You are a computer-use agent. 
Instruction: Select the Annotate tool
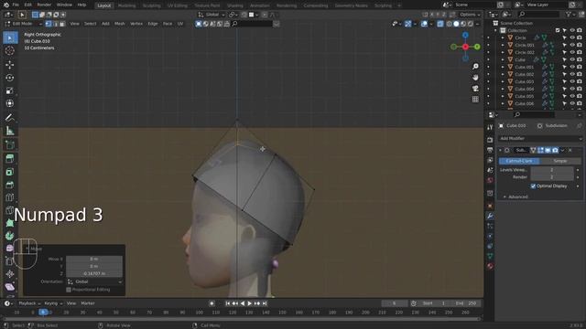click(10, 118)
